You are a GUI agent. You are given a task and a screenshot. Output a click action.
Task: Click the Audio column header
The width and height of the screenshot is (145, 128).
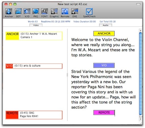click(x=105, y=25)
